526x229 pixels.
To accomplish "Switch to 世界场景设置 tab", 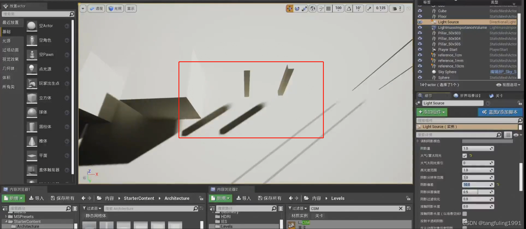I will point(467,96).
